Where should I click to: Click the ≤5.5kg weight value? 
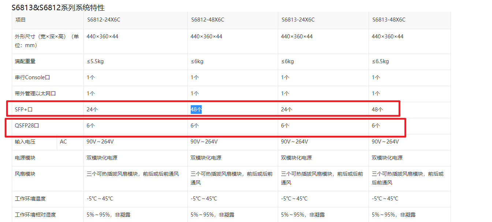[x=95, y=61]
